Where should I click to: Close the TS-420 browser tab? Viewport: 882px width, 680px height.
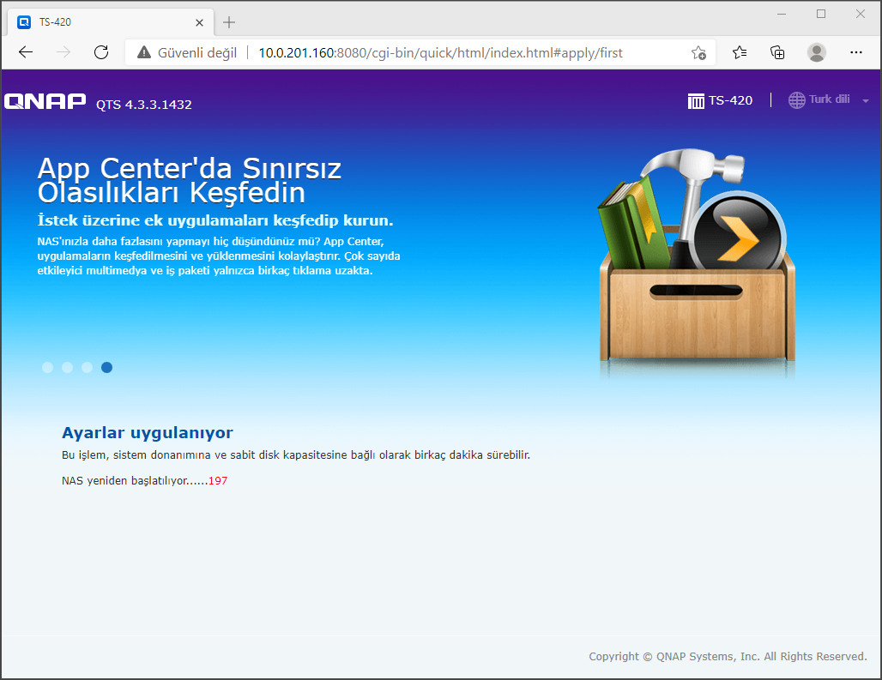click(x=199, y=21)
